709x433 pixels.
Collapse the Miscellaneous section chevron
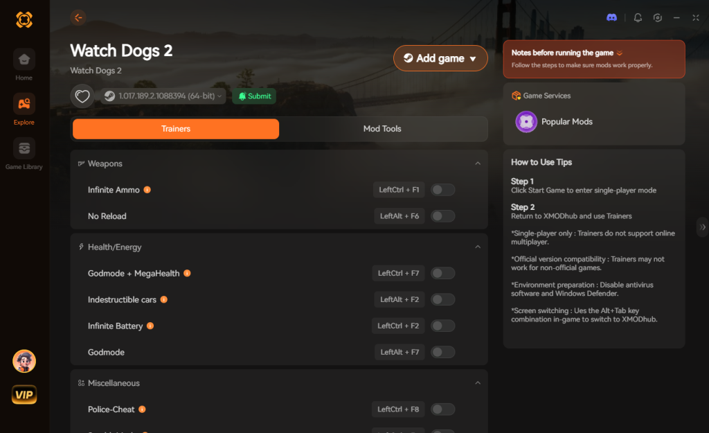tap(478, 383)
